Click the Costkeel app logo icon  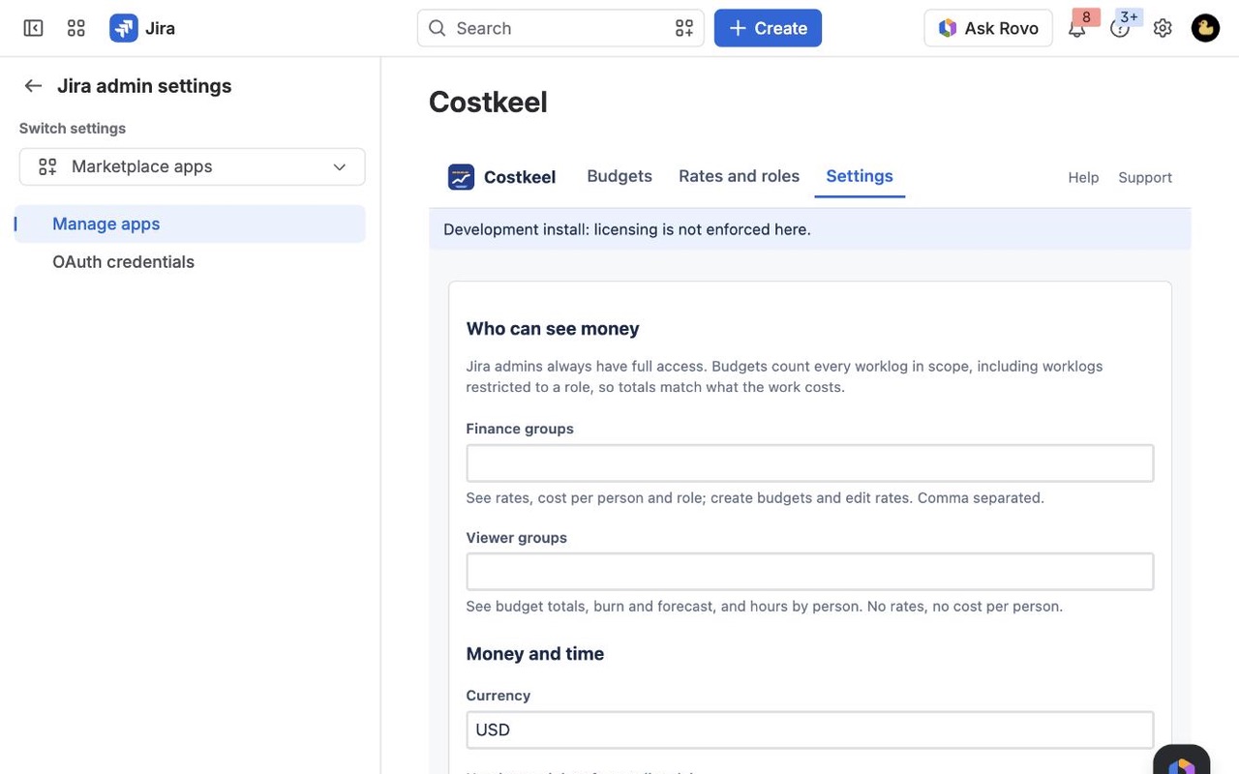(461, 177)
